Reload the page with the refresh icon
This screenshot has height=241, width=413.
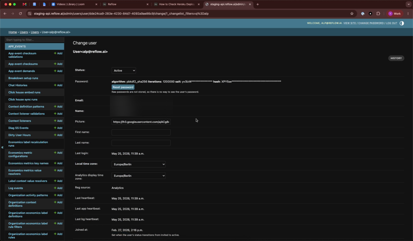pos(20,14)
